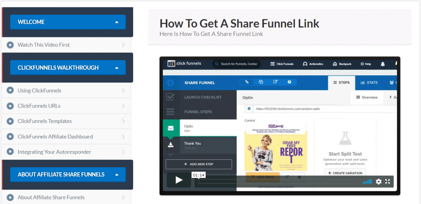Click the chevron beside About Affiliate Share Funnels
This screenshot has width=421, height=204.
[123, 197]
